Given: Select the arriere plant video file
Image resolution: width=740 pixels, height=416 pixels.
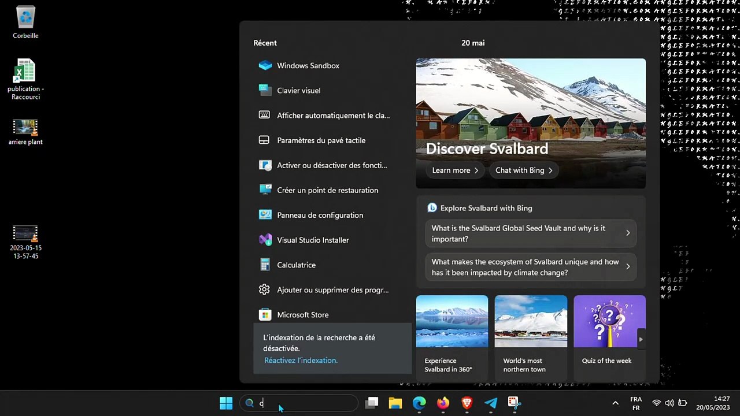Looking at the screenshot, I should [x=25, y=132].
